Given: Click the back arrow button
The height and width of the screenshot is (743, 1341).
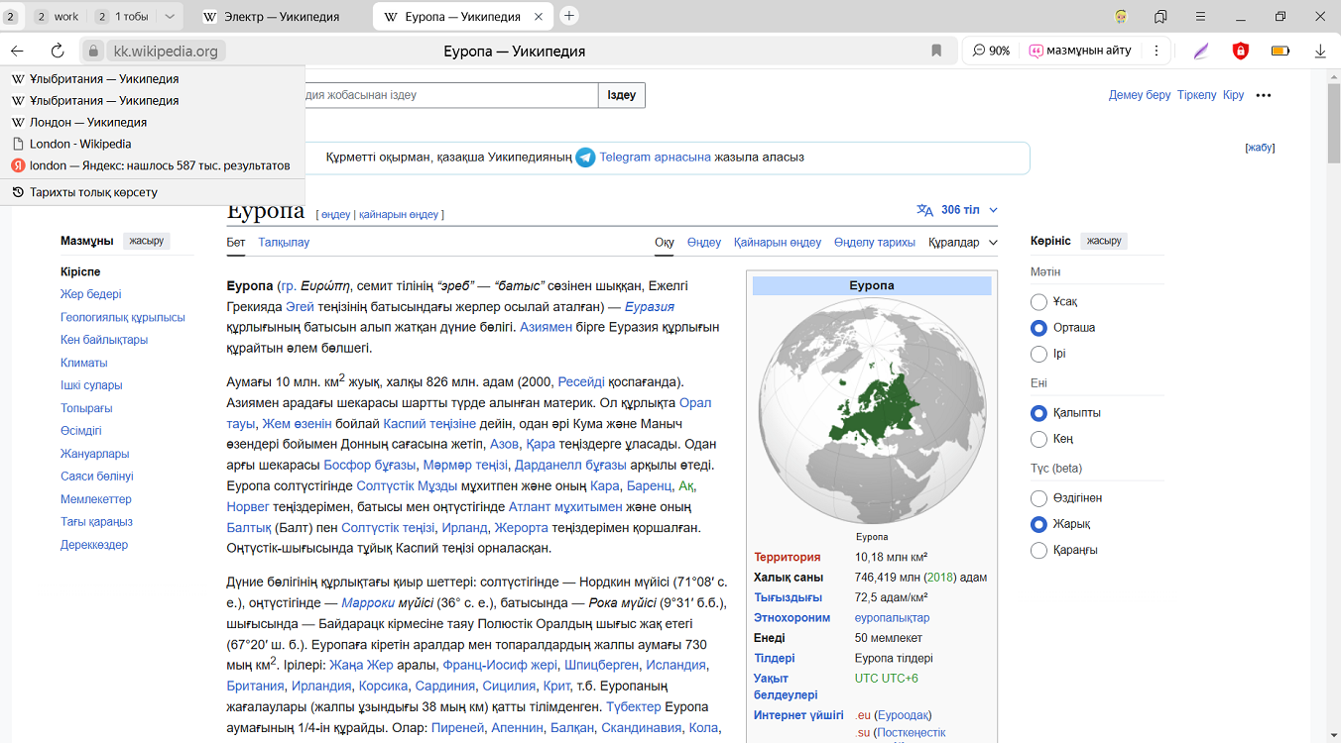Looking at the screenshot, I should point(17,51).
